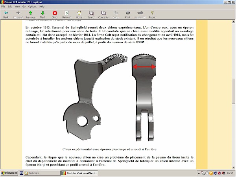236x177 pixels.
Task: Switch to the hlebooks taskbar window
Action: (42, 173)
